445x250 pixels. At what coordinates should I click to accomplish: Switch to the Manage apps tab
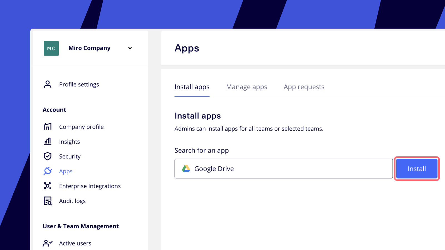click(x=246, y=87)
